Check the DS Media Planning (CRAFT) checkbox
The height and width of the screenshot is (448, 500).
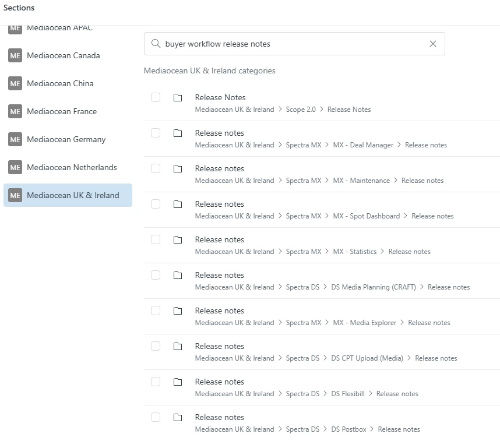pos(156,275)
